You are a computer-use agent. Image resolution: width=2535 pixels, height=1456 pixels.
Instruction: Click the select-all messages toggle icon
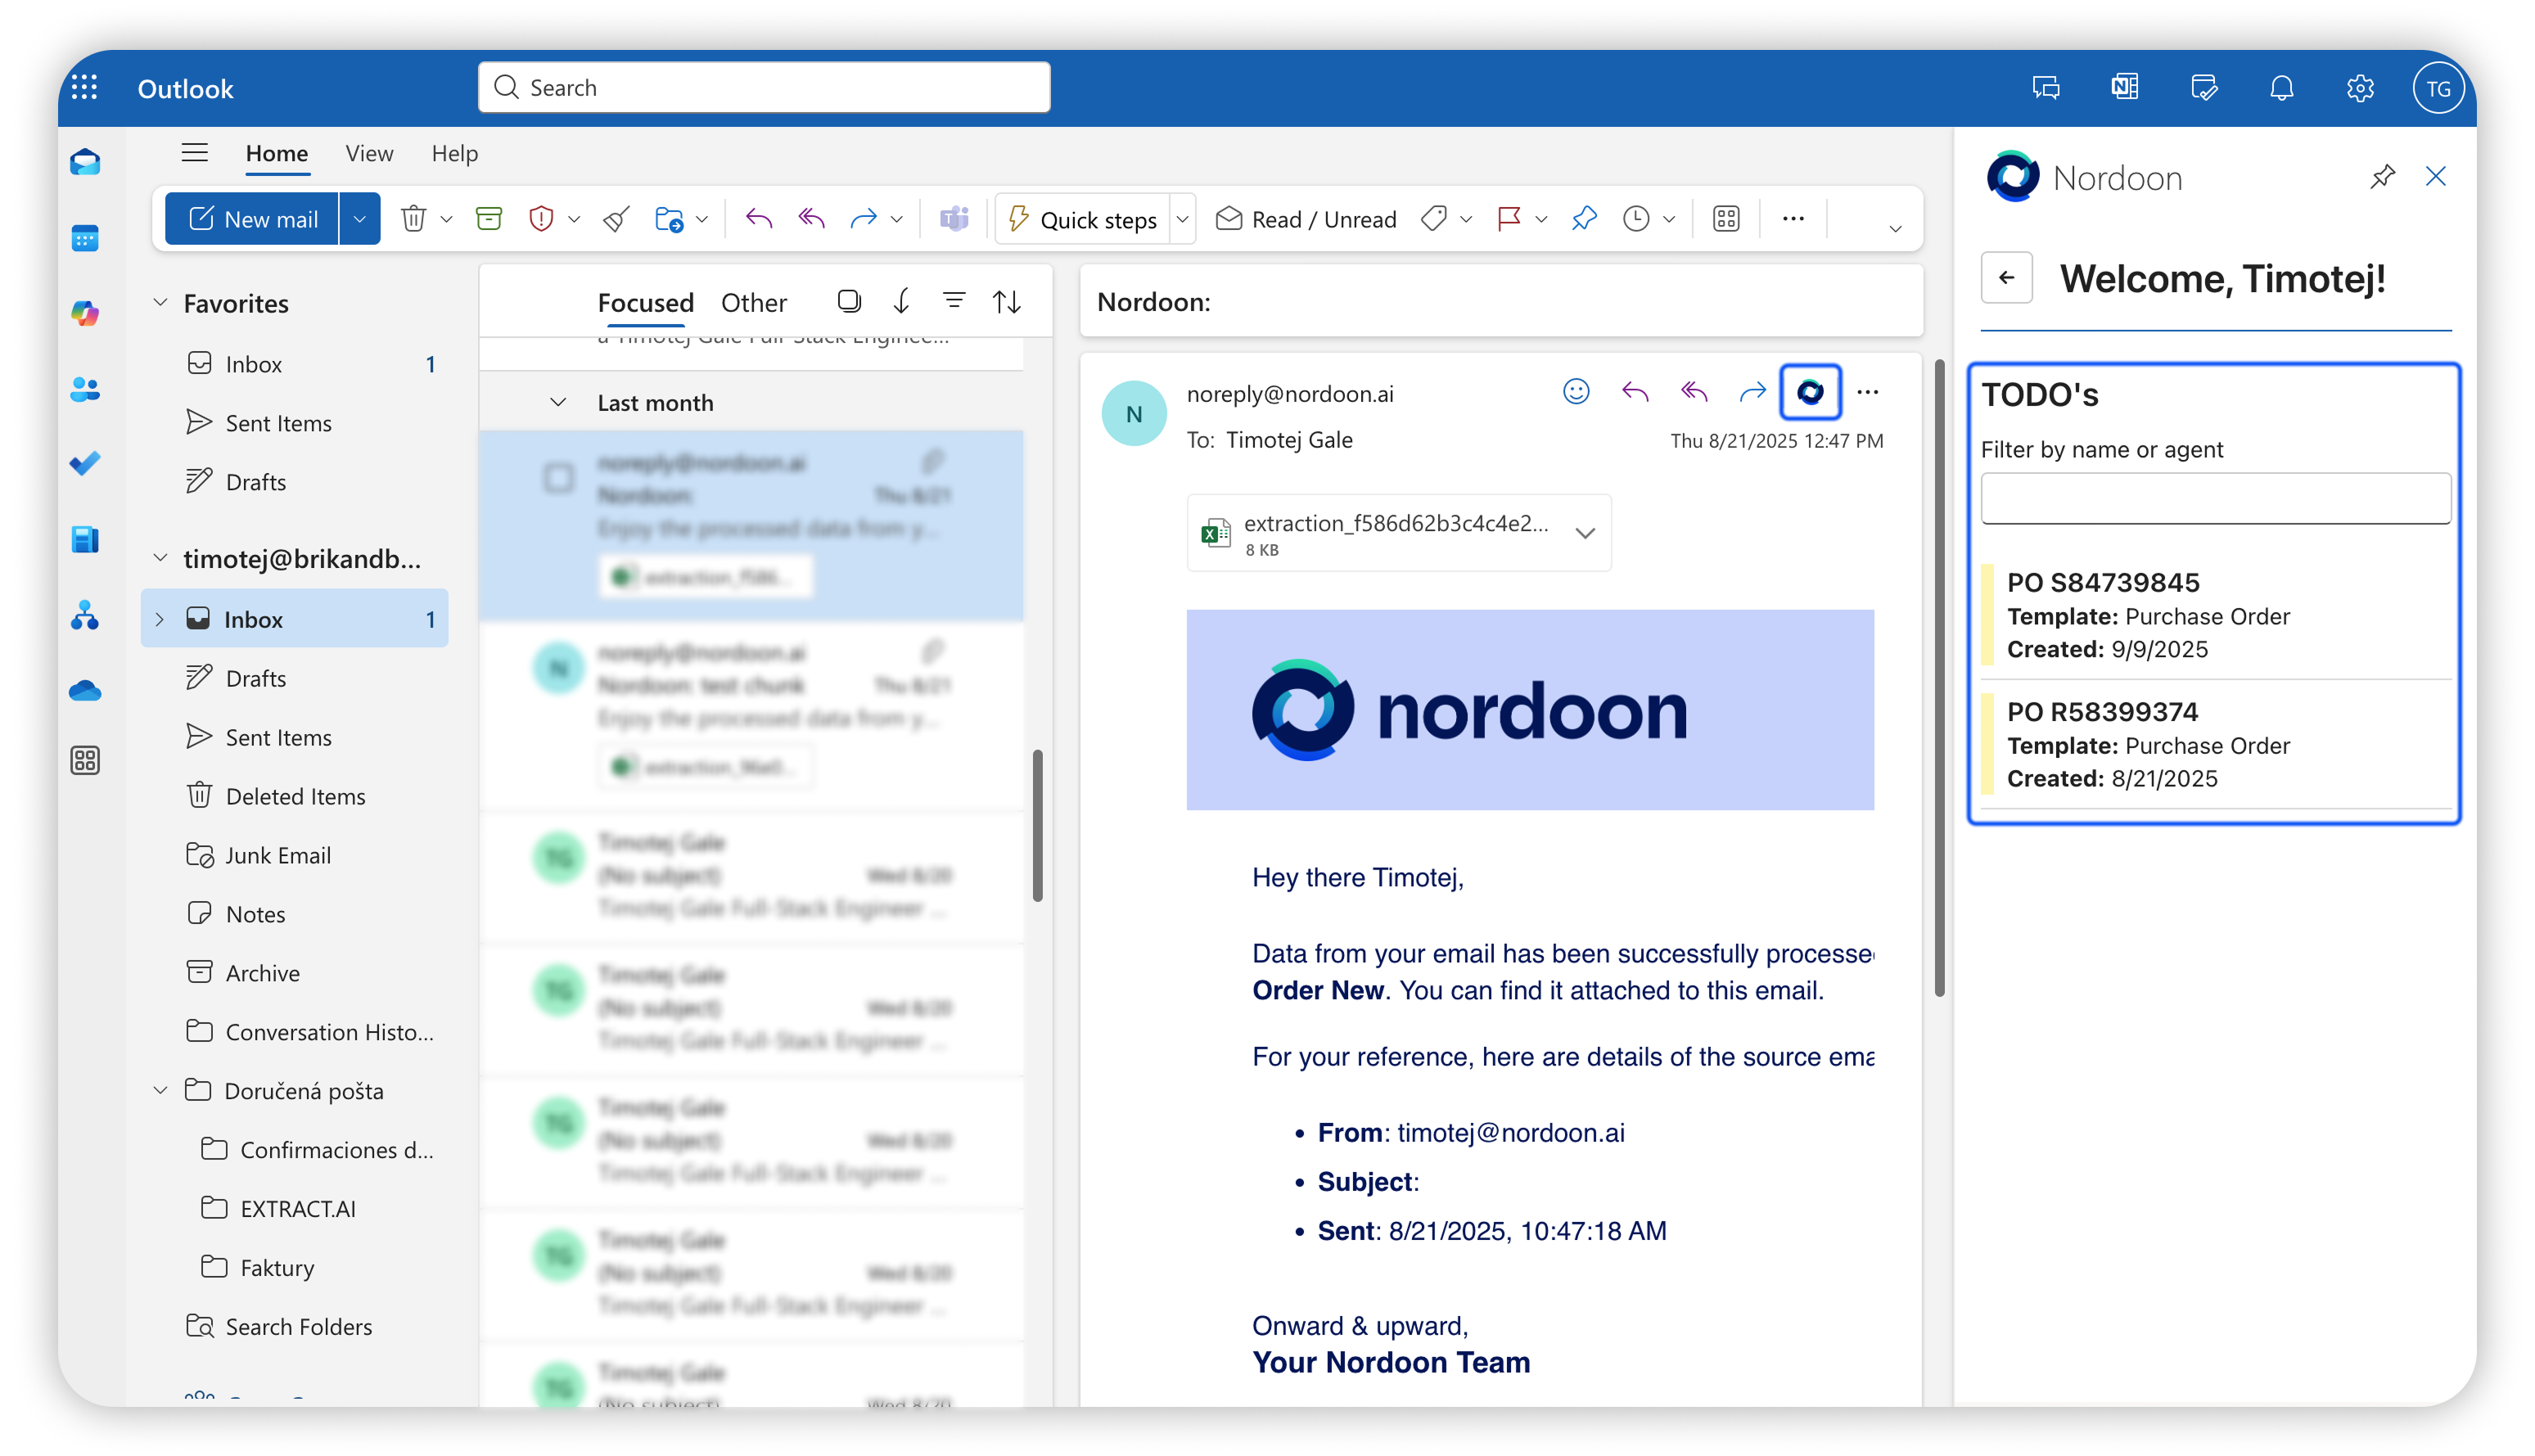[x=849, y=301]
